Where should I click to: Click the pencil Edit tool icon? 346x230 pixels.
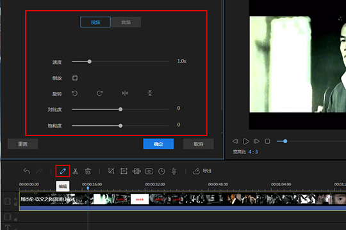63,171
